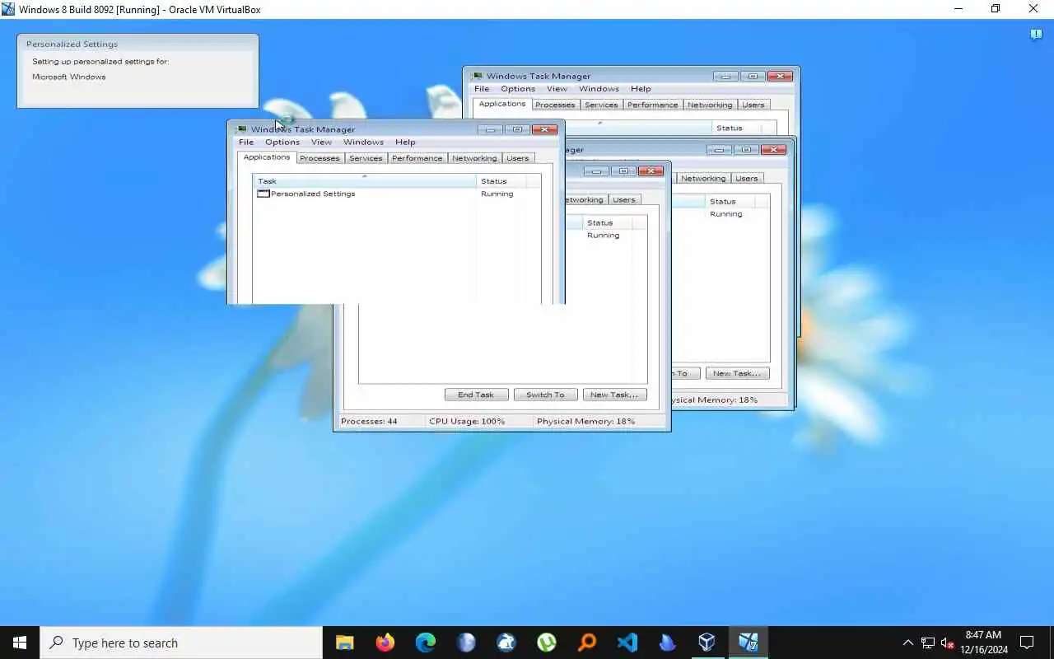Open the orange magnifier search app
The height and width of the screenshot is (659, 1054).
click(x=586, y=643)
